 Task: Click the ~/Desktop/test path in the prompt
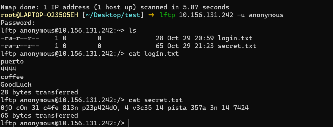(113, 15)
